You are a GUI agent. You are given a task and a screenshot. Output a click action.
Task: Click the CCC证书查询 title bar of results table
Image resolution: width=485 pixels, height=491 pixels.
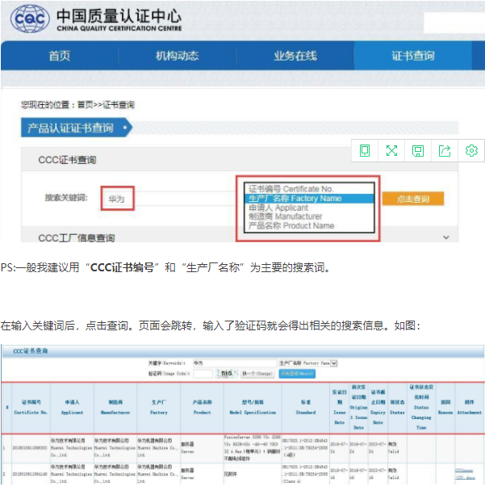pos(243,351)
